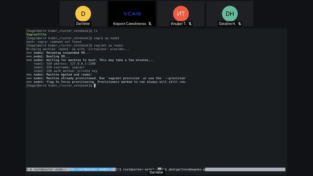The height and width of the screenshot is (176, 313).
Task: Click the 'vagra up node1' command line
Action: (73, 38)
